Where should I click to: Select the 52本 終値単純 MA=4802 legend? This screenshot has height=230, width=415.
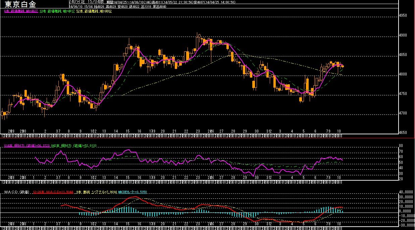94,11
